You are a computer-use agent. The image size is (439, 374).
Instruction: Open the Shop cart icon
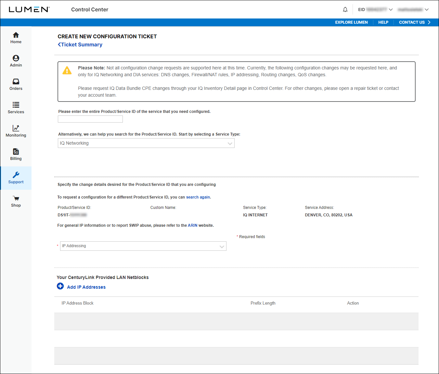pyautogui.click(x=16, y=198)
